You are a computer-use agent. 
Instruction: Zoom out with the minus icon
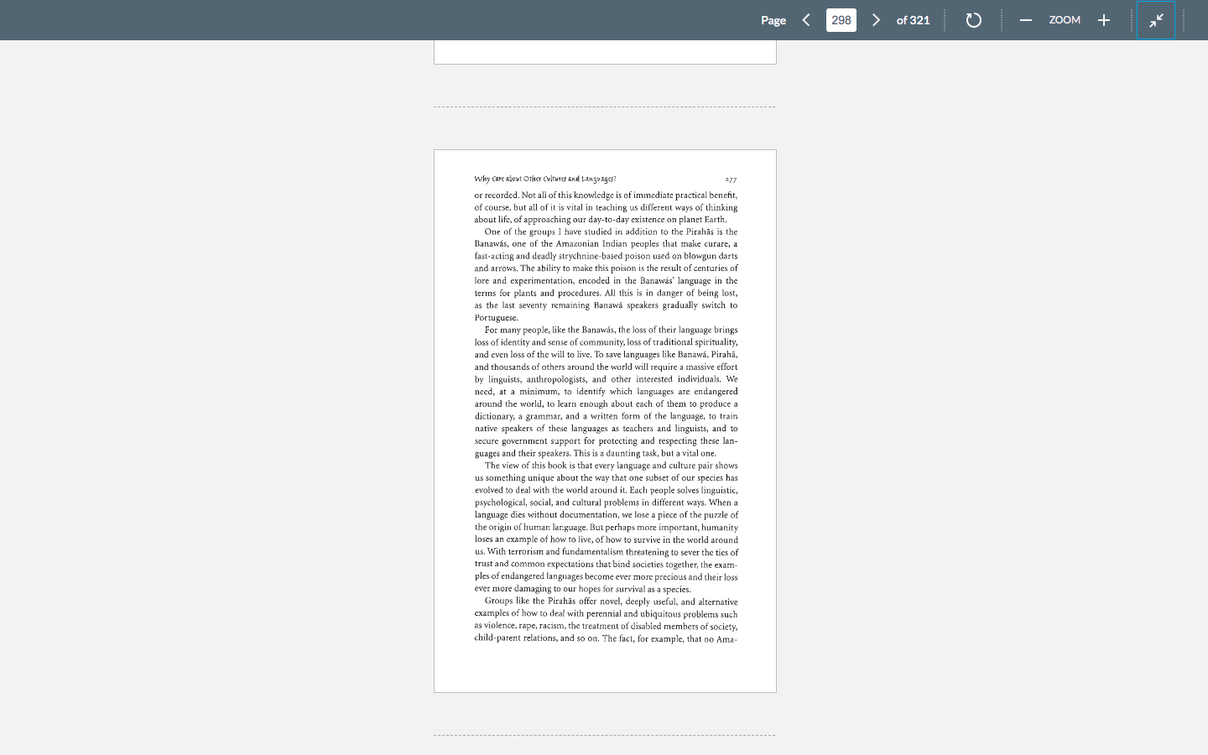(x=1025, y=19)
